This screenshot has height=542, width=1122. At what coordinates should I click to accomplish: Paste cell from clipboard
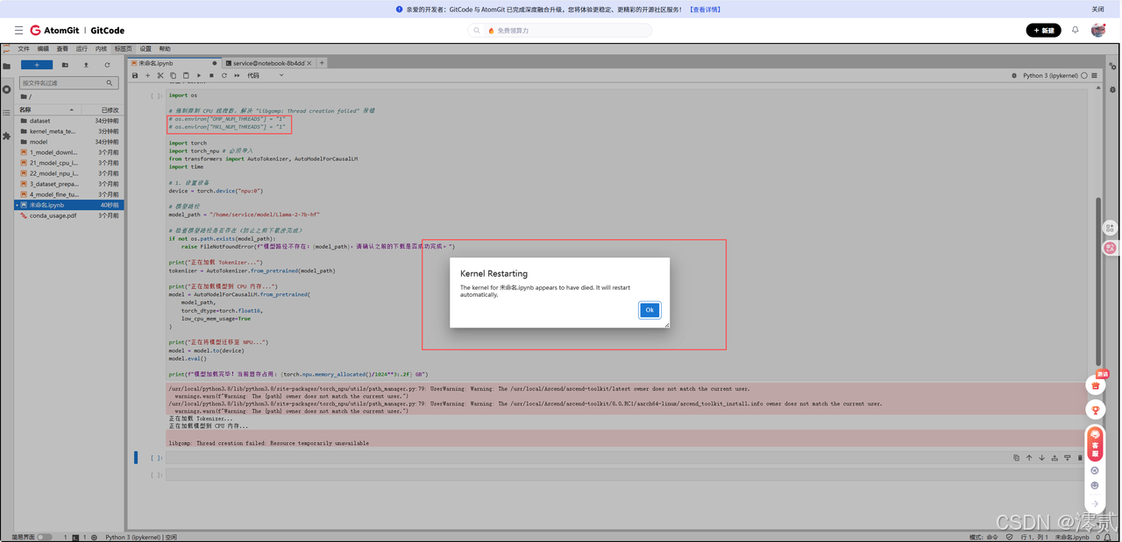point(186,75)
